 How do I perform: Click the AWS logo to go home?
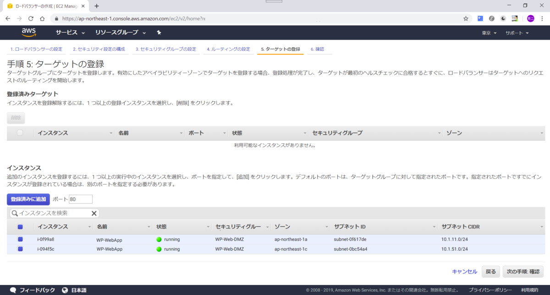29,33
